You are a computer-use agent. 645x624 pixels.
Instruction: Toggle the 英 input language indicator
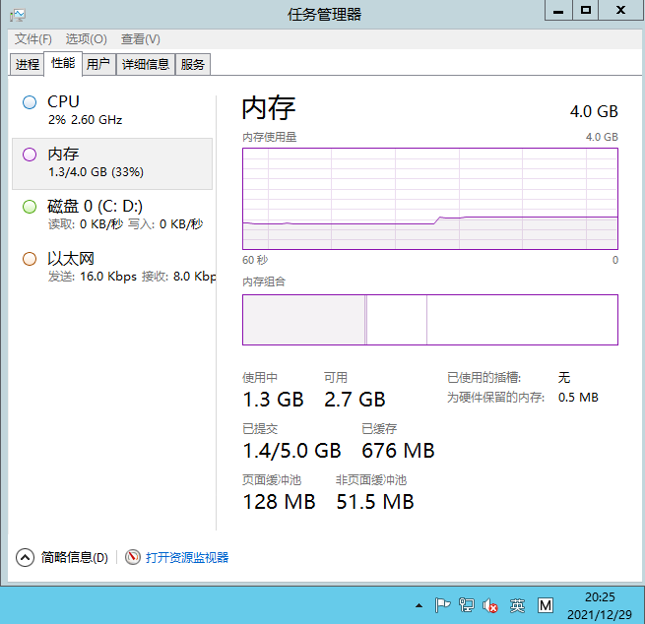[518, 605]
